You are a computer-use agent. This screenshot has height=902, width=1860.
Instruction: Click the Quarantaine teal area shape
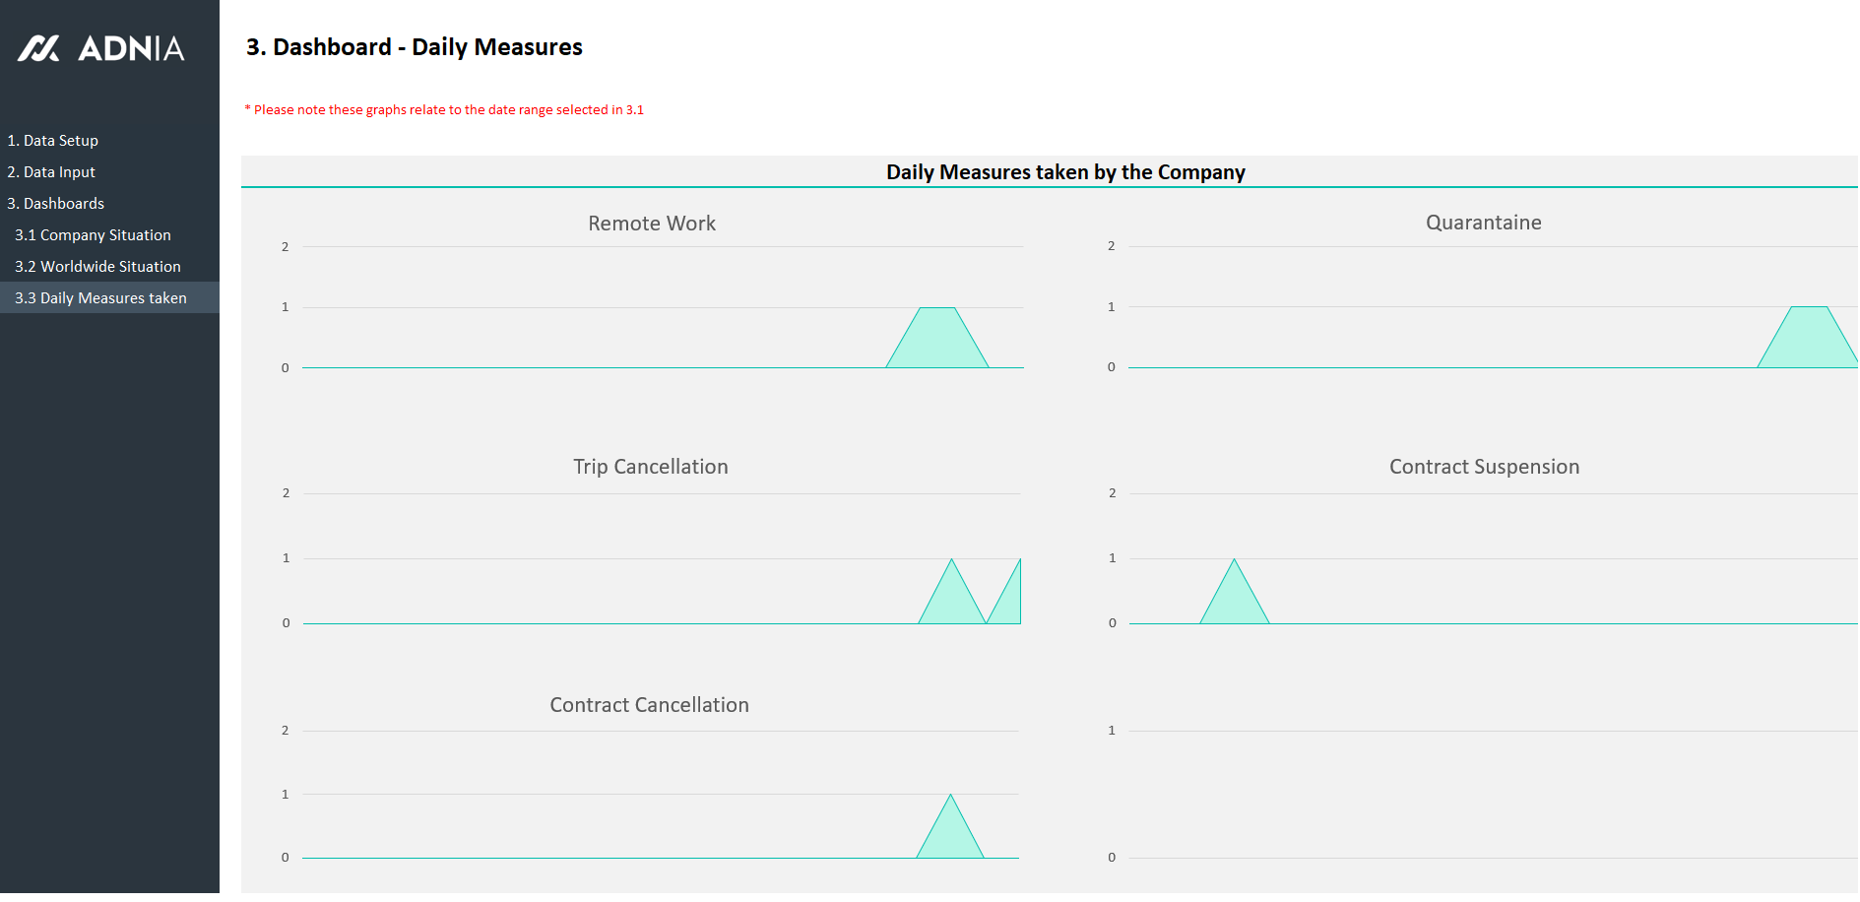tap(1808, 340)
